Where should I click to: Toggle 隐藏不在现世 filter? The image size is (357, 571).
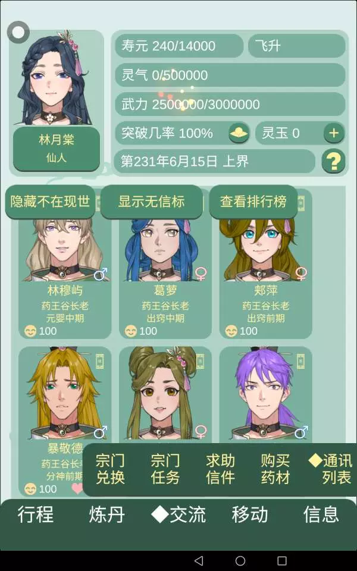coord(50,202)
